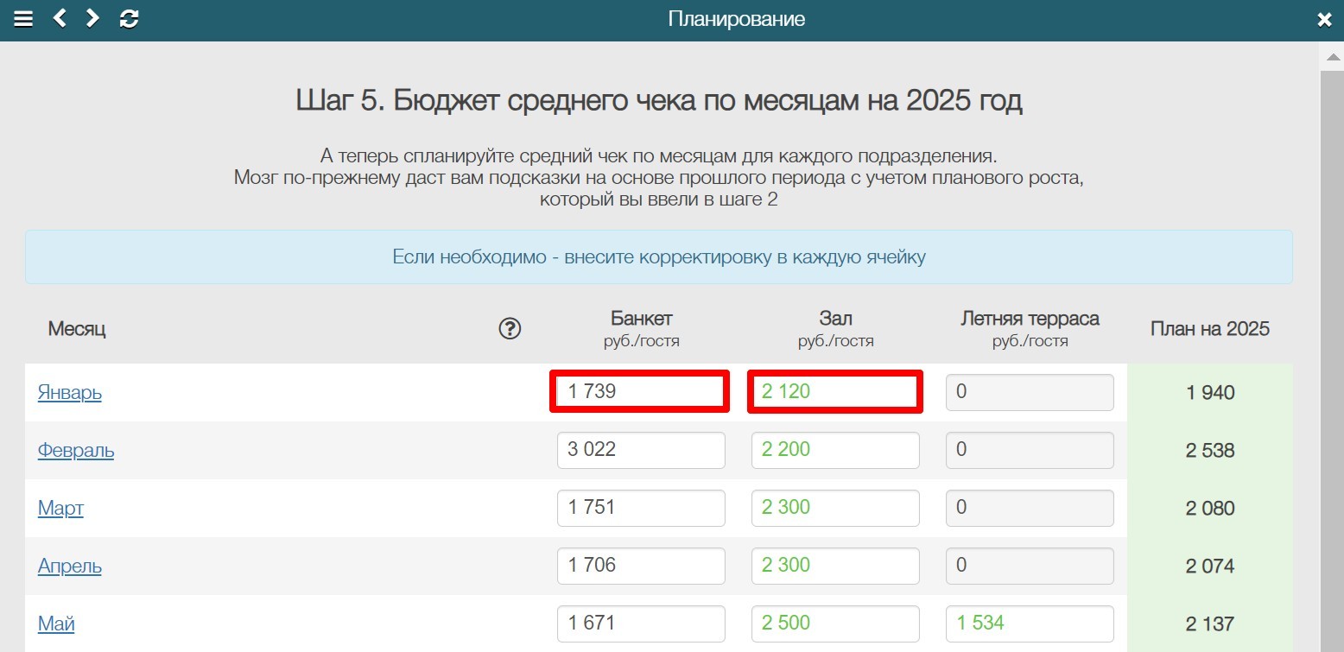Open the column help question mark icon
Image resolution: width=1344 pixels, height=652 pixels.
(x=510, y=329)
